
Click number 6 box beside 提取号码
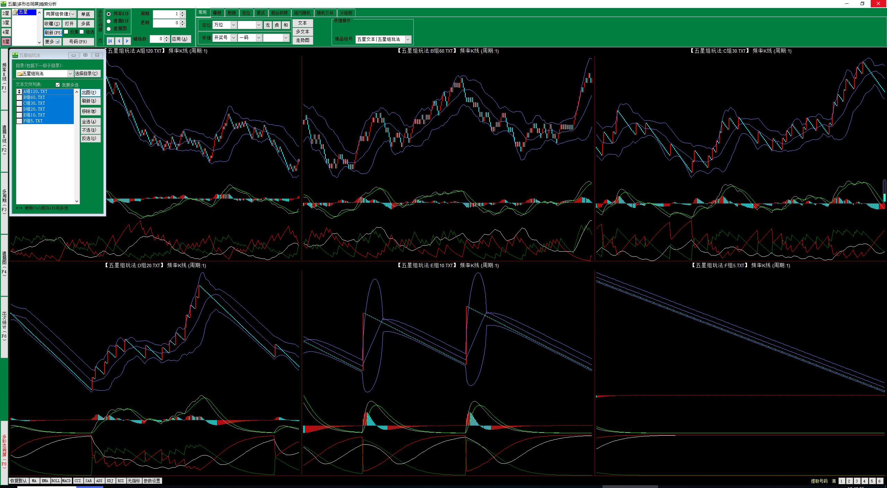[x=879, y=481]
